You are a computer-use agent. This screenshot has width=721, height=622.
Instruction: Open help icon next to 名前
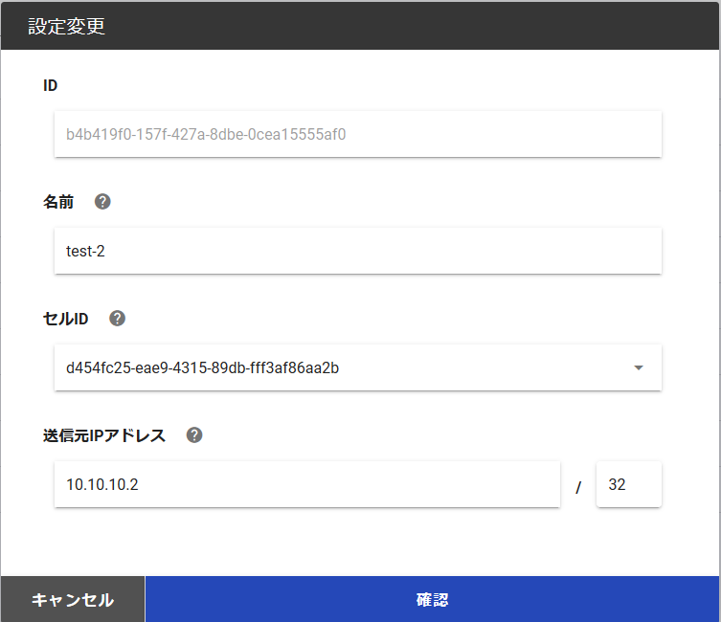(x=102, y=202)
